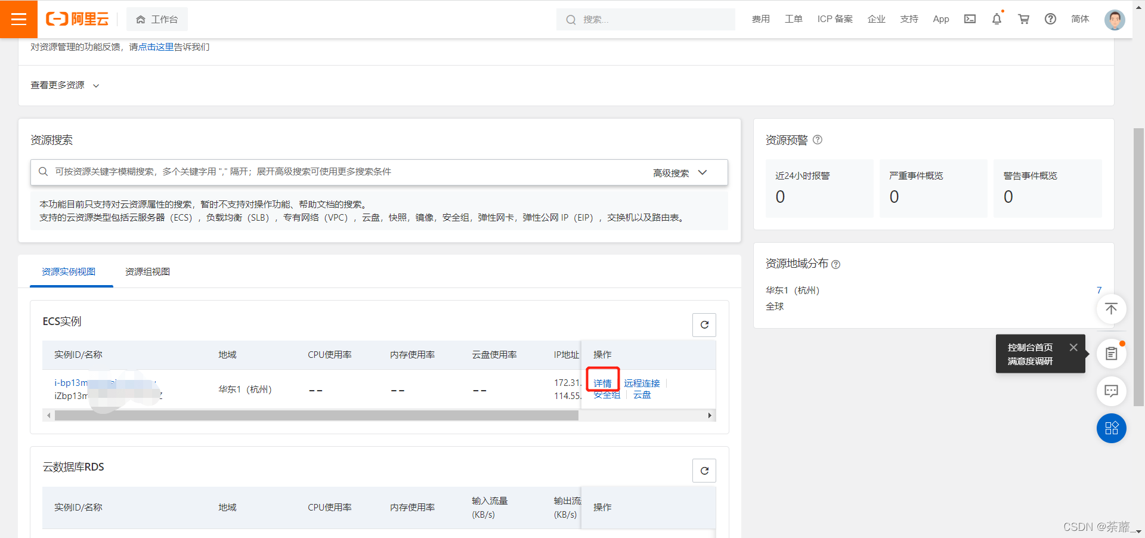The height and width of the screenshot is (538, 1145).
Task: Open 详情 for the ECS instance
Action: pos(602,383)
